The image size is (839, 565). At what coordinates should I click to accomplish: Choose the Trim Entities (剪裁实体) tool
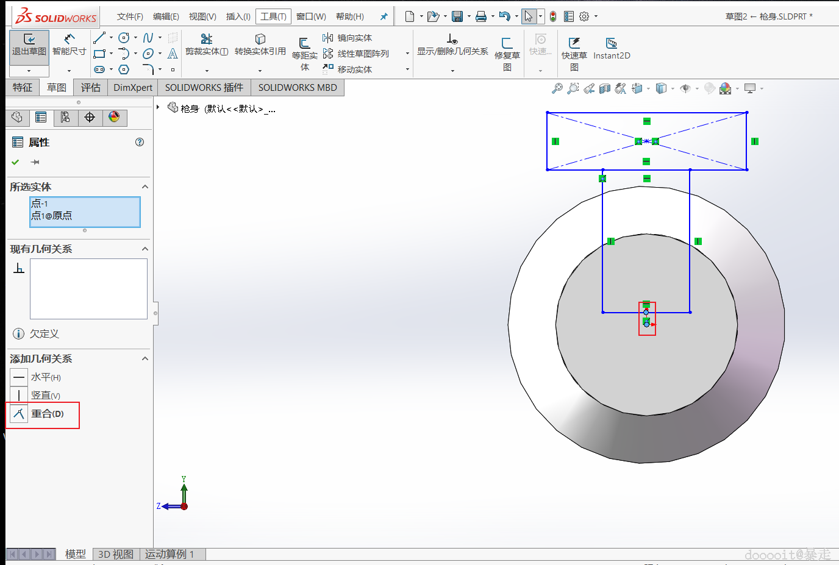[207, 44]
